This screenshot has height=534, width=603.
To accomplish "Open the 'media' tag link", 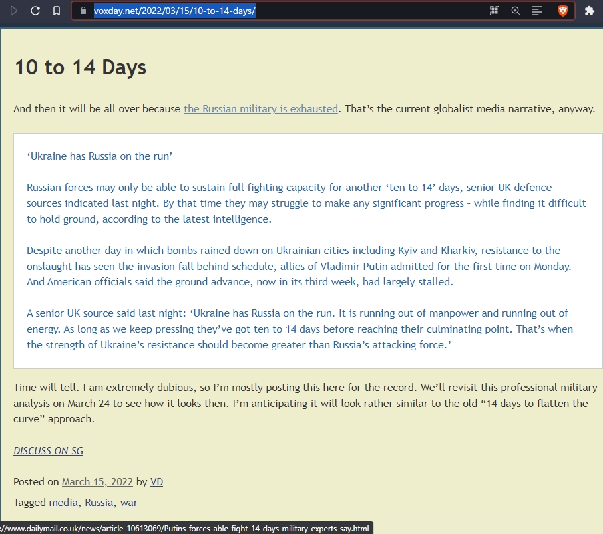I will pyautogui.click(x=63, y=503).
